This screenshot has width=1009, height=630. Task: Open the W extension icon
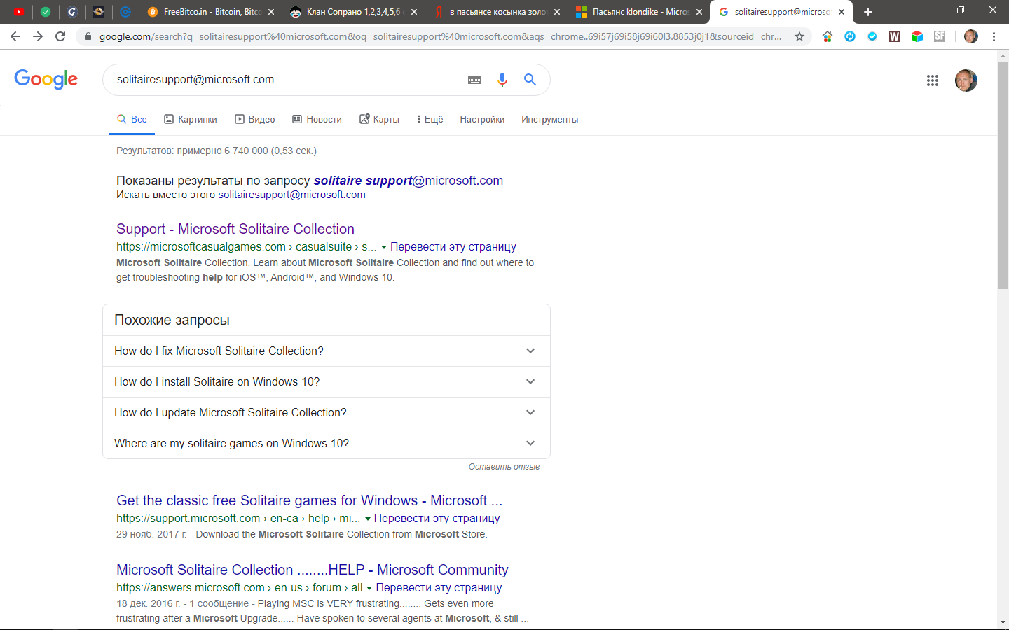coord(895,36)
